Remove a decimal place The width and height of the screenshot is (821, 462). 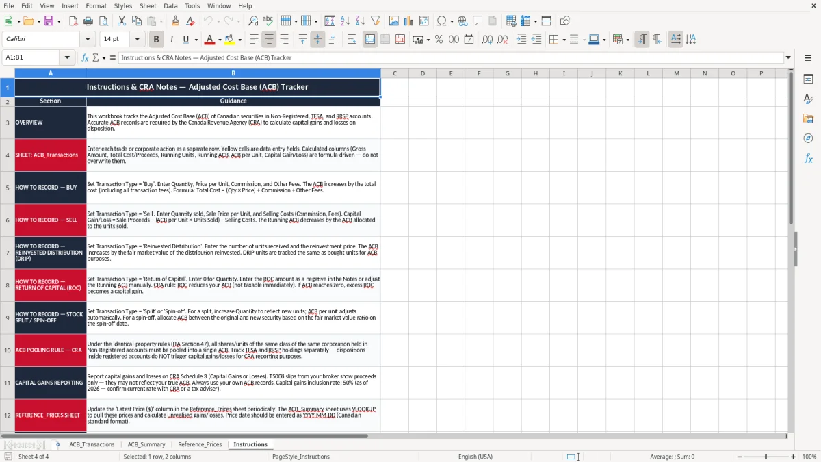pyautogui.click(x=502, y=40)
